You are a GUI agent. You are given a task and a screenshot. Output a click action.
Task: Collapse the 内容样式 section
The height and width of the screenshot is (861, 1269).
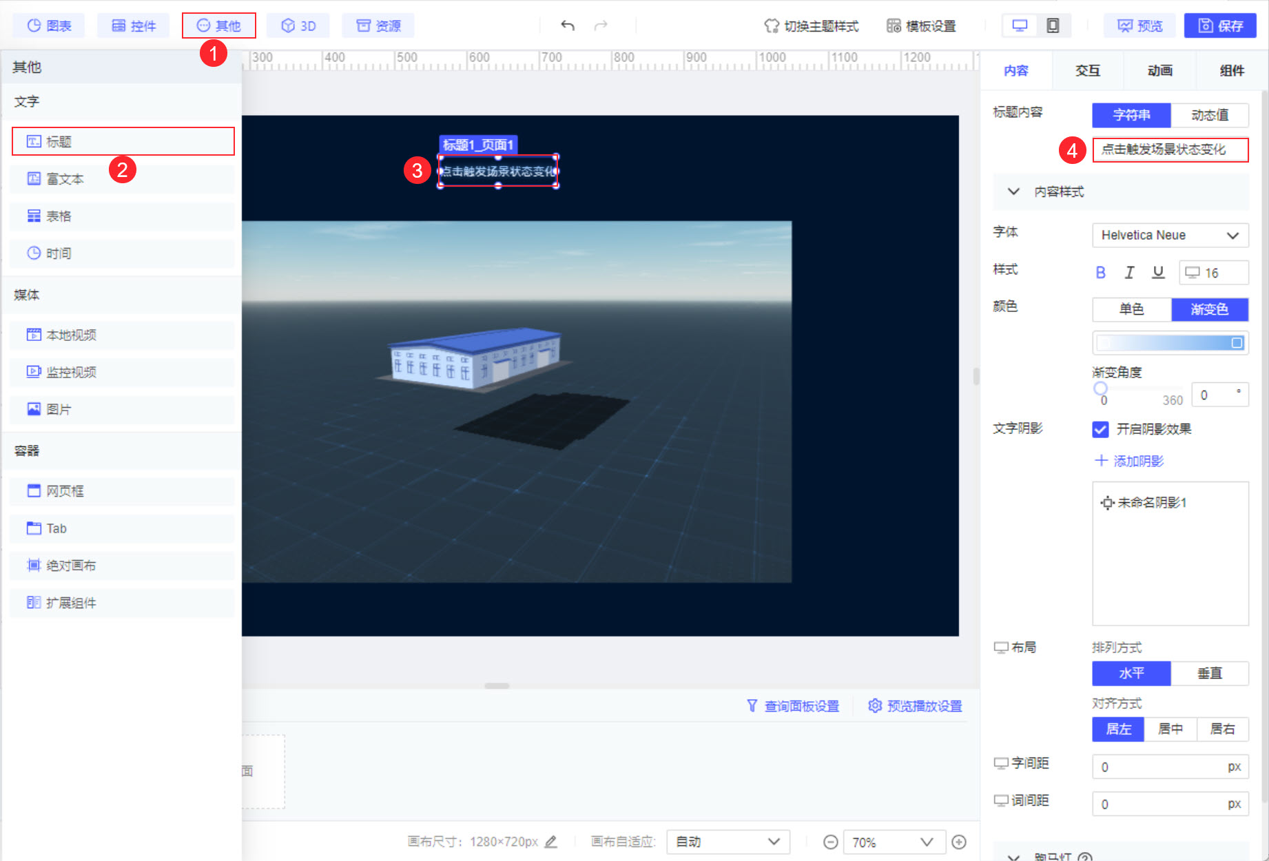tap(1121, 191)
